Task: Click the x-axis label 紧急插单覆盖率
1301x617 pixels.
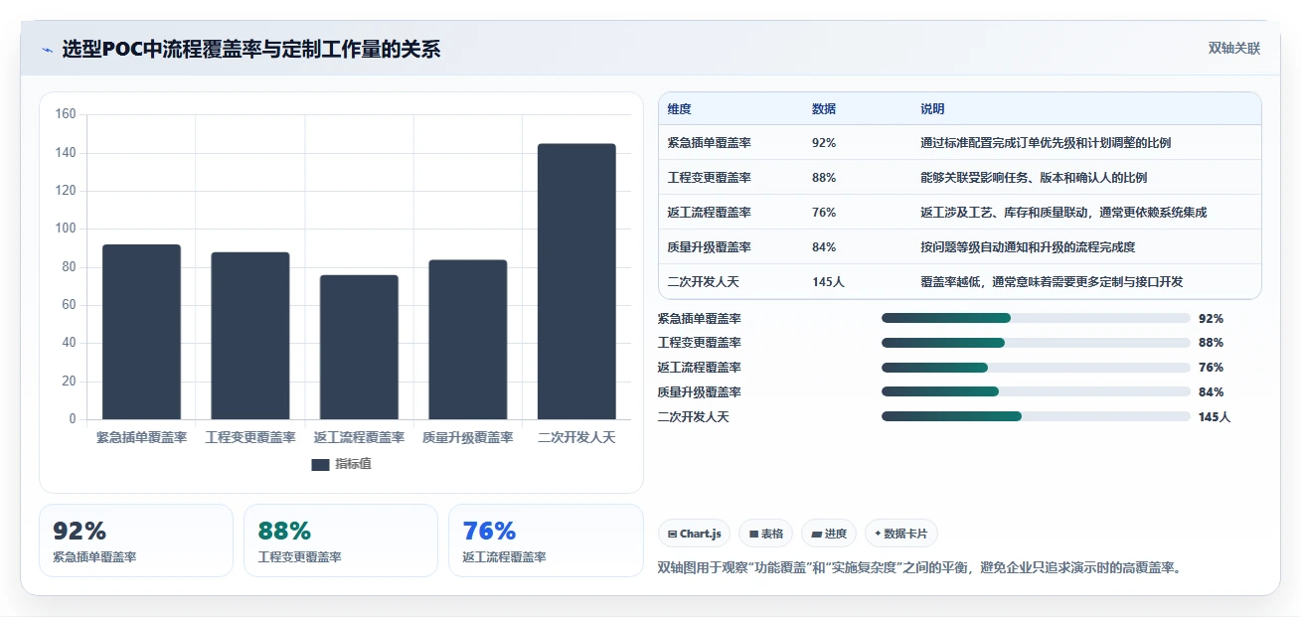Action: click(x=141, y=437)
